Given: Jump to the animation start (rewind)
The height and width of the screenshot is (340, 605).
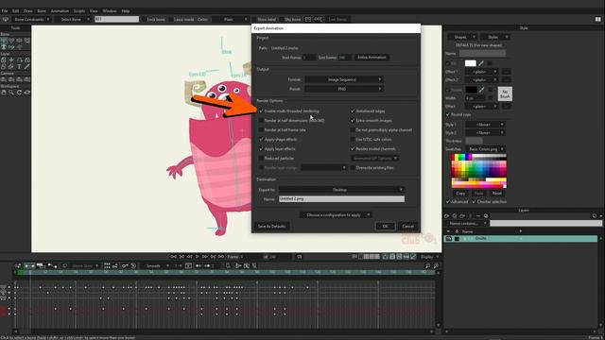Looking at the screenshot, I should click(174, 257).
